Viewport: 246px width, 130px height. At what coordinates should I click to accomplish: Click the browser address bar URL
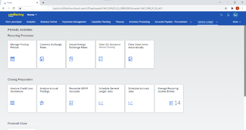(x=107, y=8)
